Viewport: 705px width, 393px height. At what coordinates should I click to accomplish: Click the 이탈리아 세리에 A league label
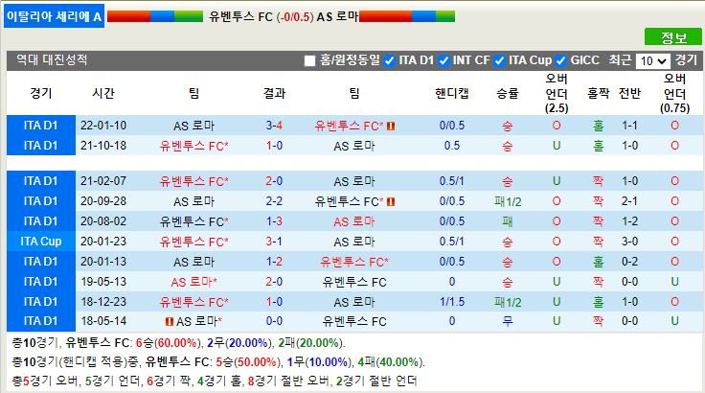point(54,16)
